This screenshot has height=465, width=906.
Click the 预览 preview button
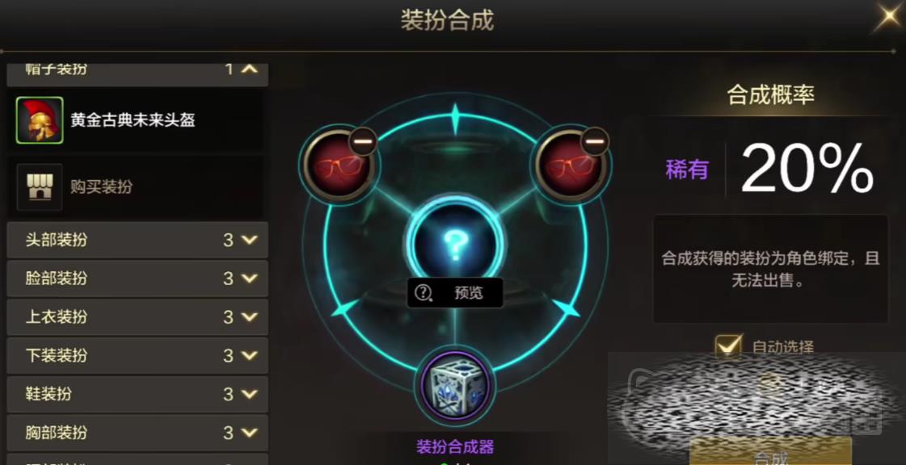click(x=455, y=293)
